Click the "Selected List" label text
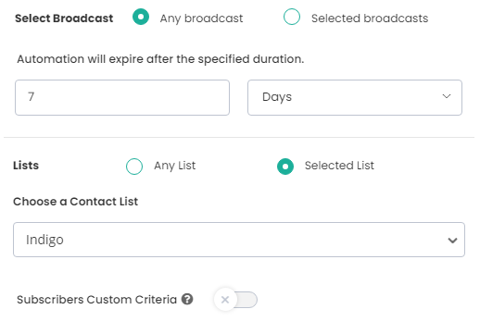 click(x=339, y=166)
